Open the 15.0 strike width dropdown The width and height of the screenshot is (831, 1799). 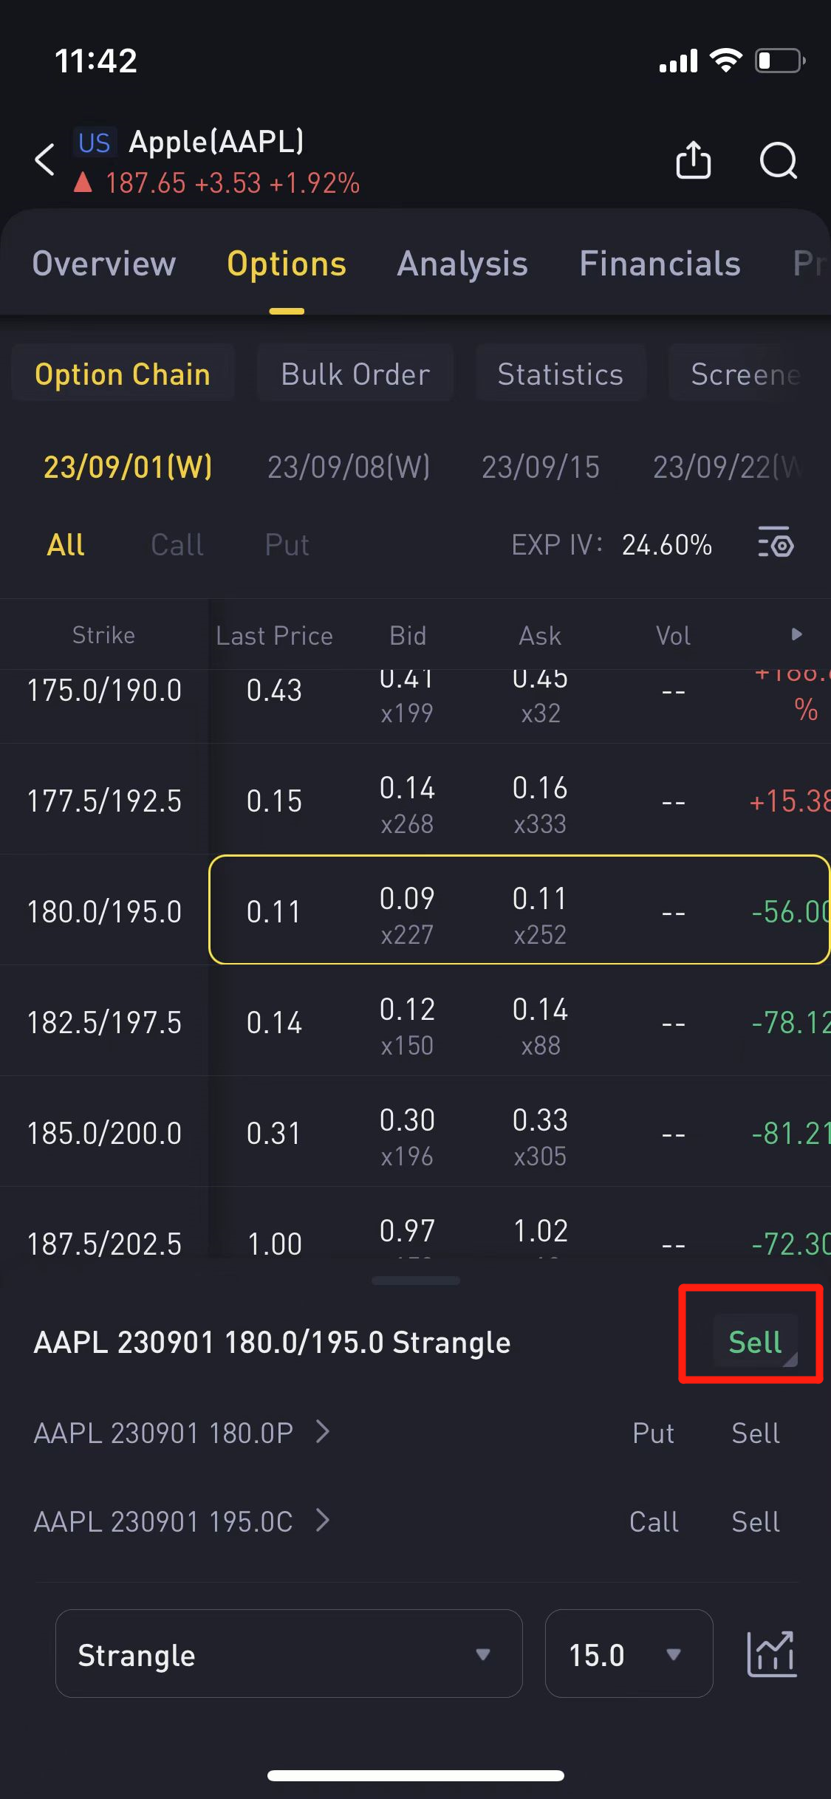click(629, 1654)
